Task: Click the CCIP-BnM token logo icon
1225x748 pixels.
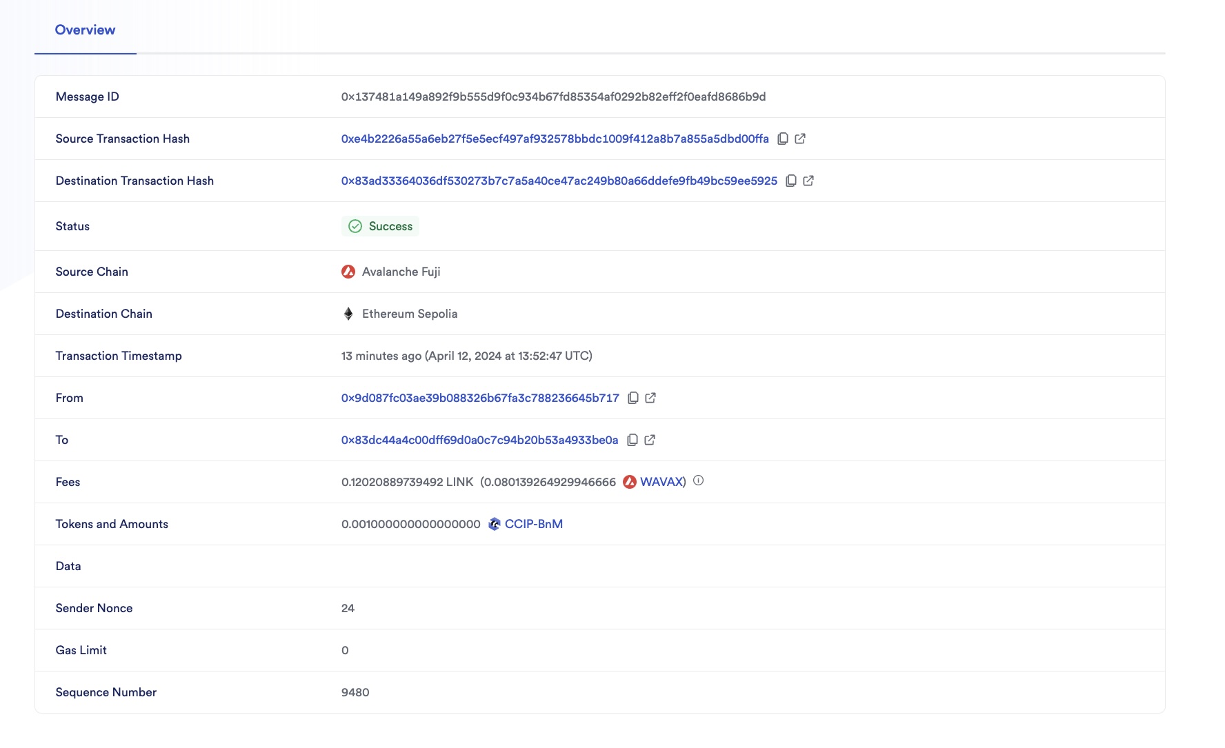Action: tap(494, 524)
